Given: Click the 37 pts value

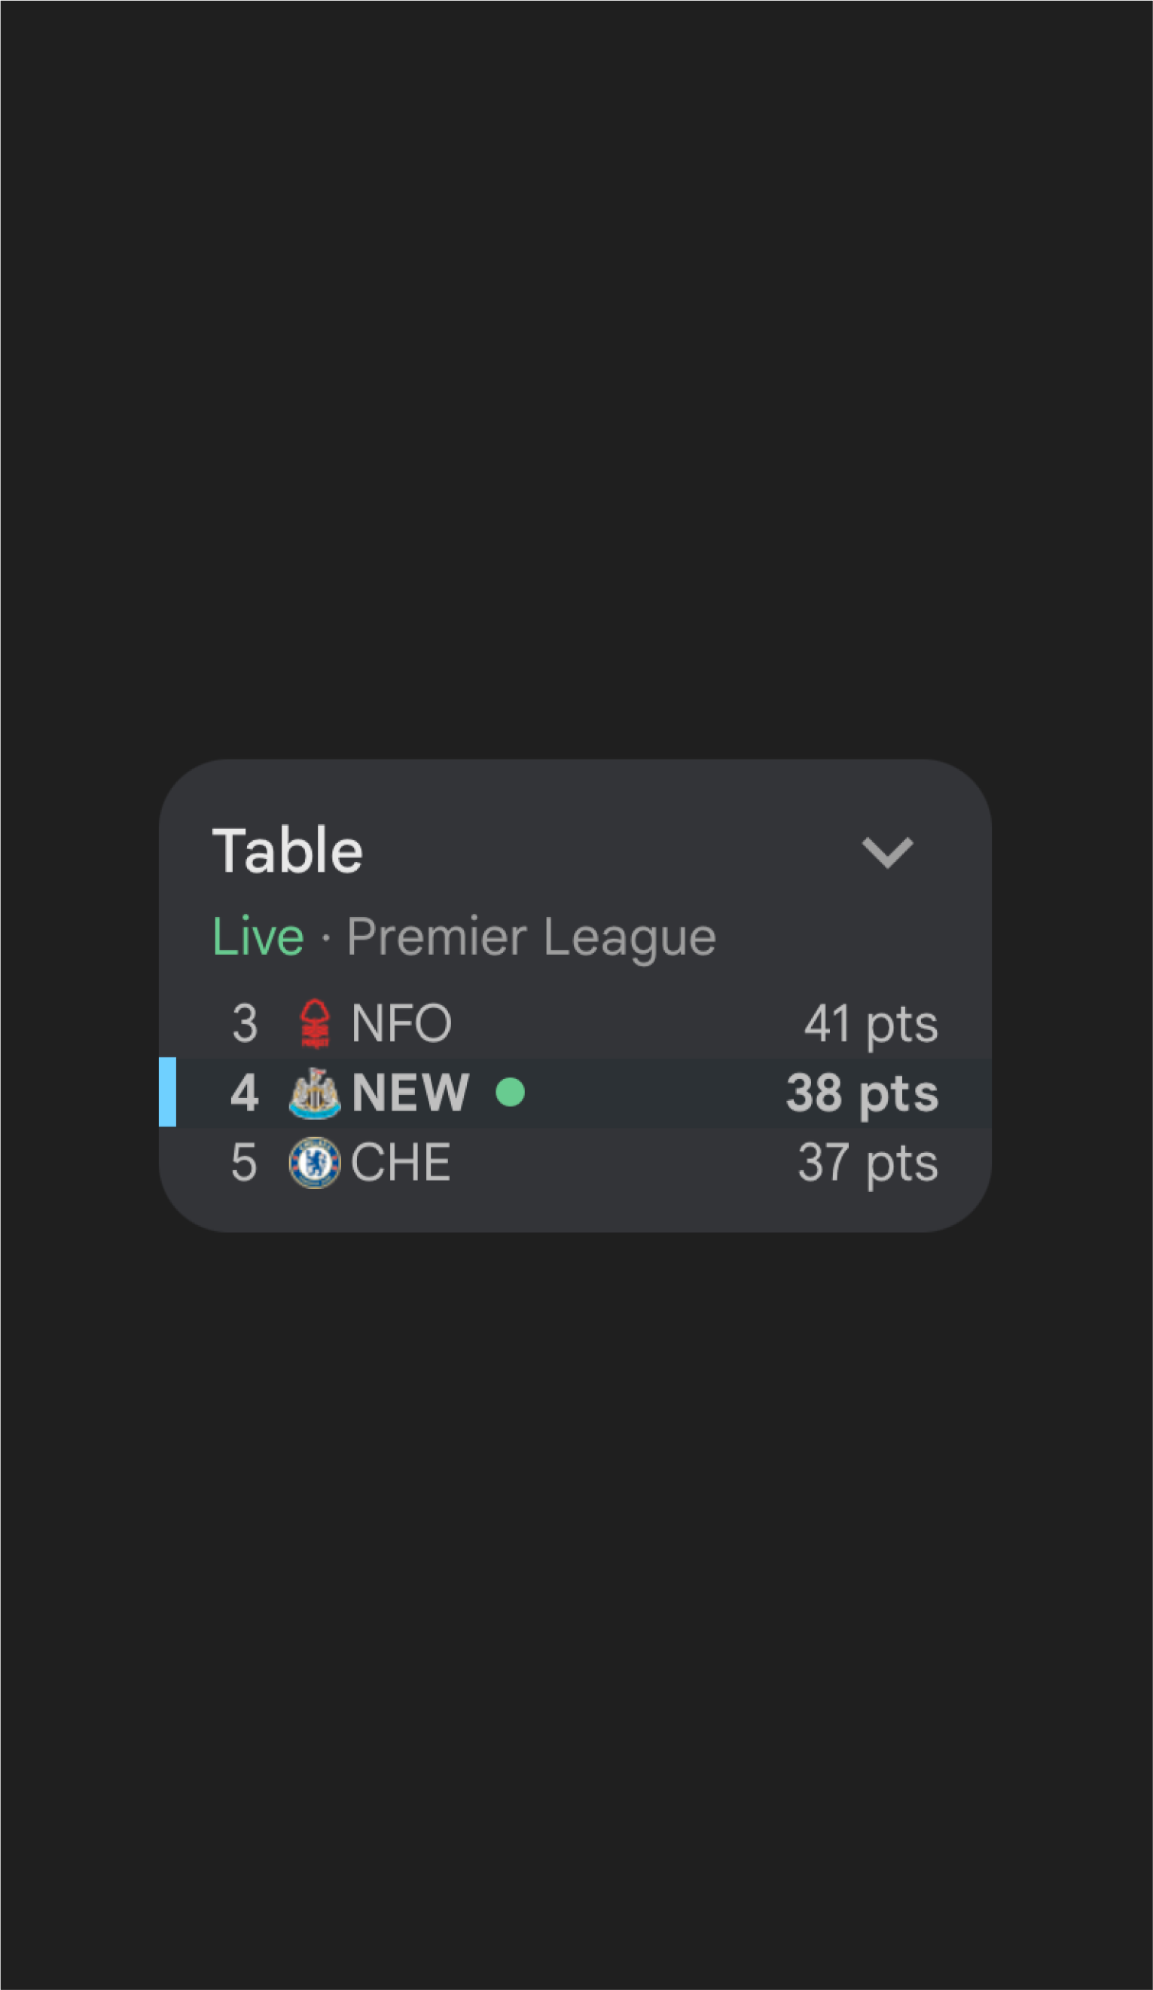Looking at the screenshot, I should 868,1163.
